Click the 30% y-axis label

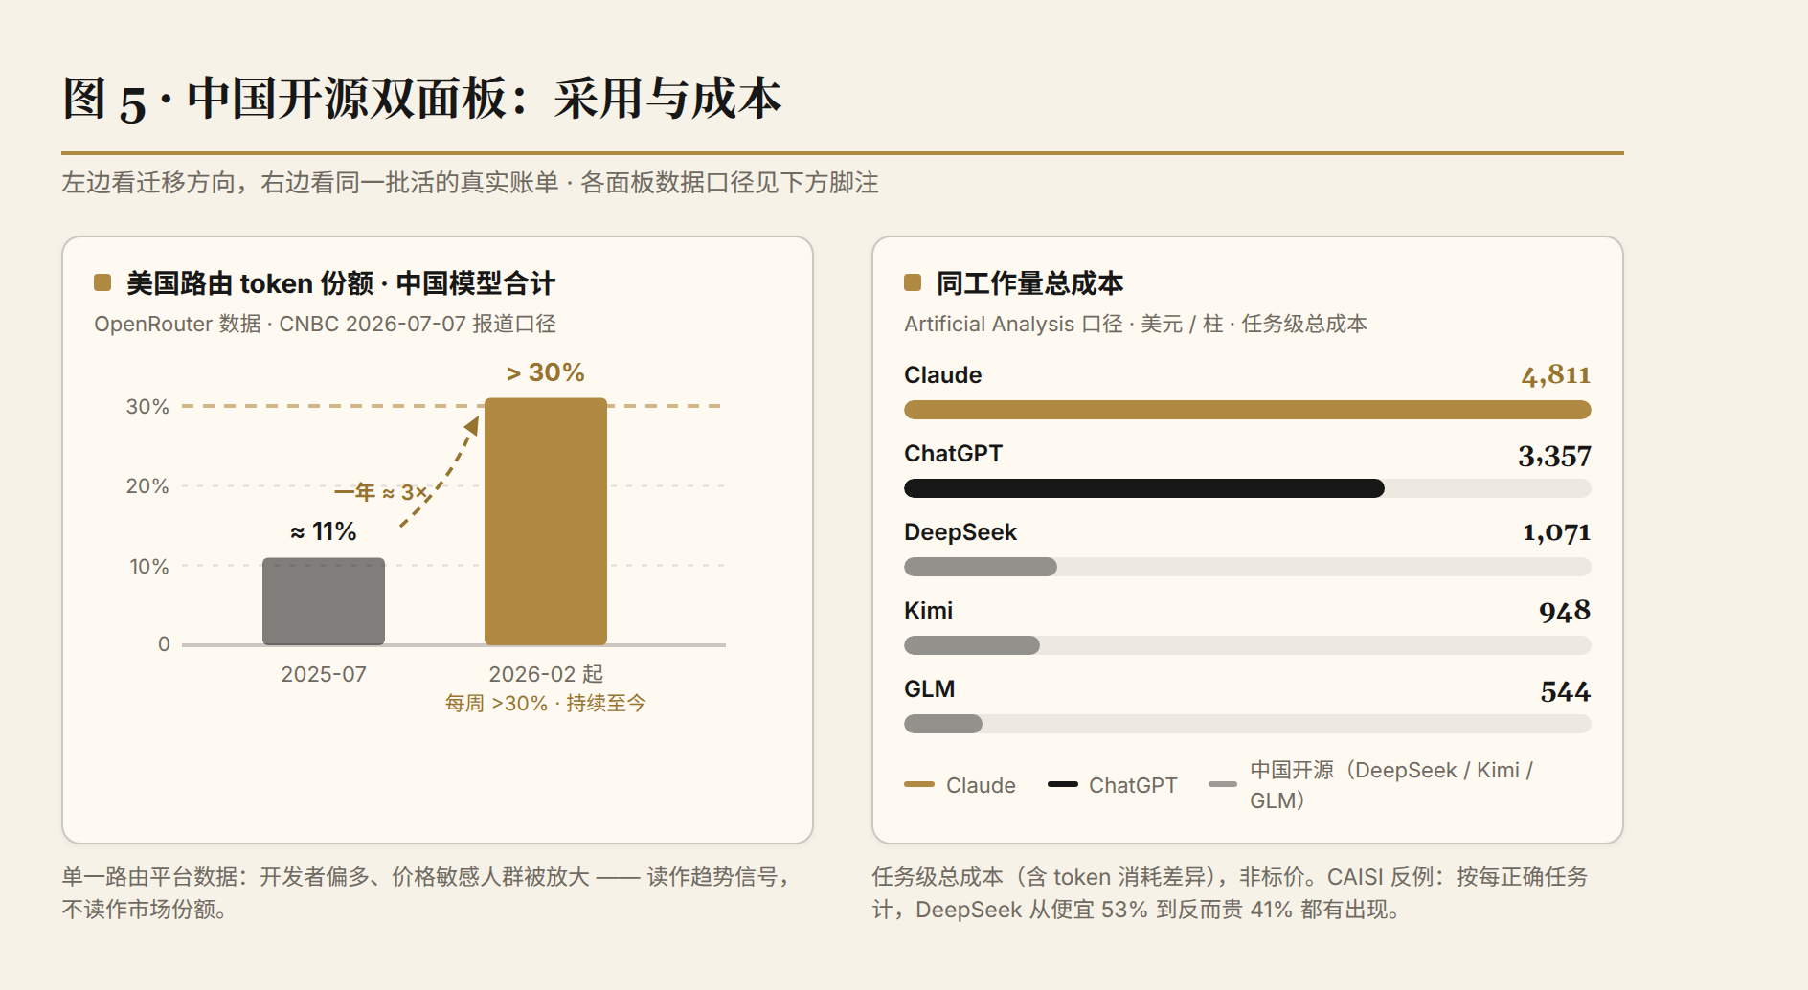[x=147, y=406]
